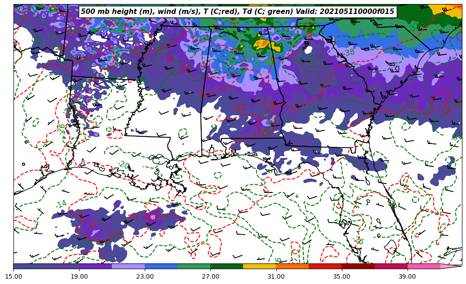
Task: Select the green -14 contour label
Action: 61,204
